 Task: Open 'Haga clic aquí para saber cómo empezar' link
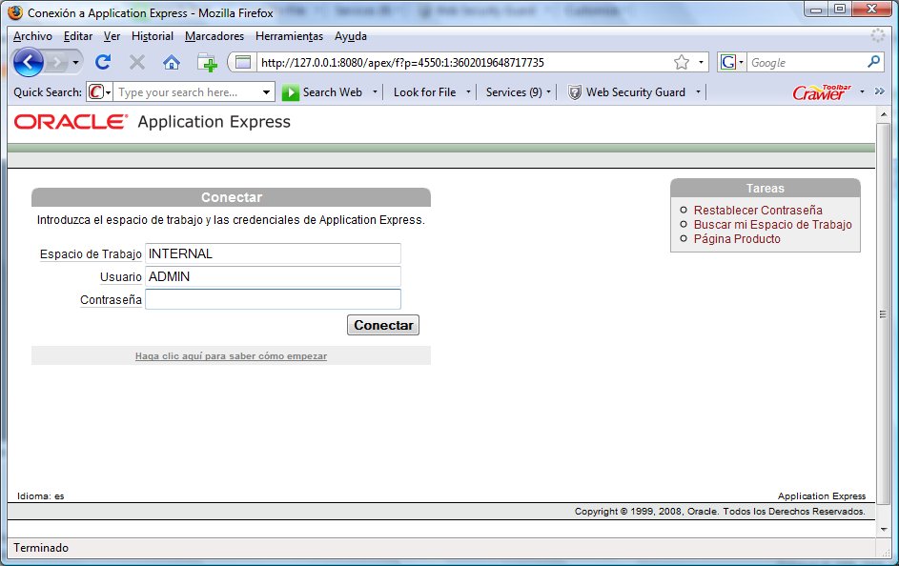coord(231,355)
